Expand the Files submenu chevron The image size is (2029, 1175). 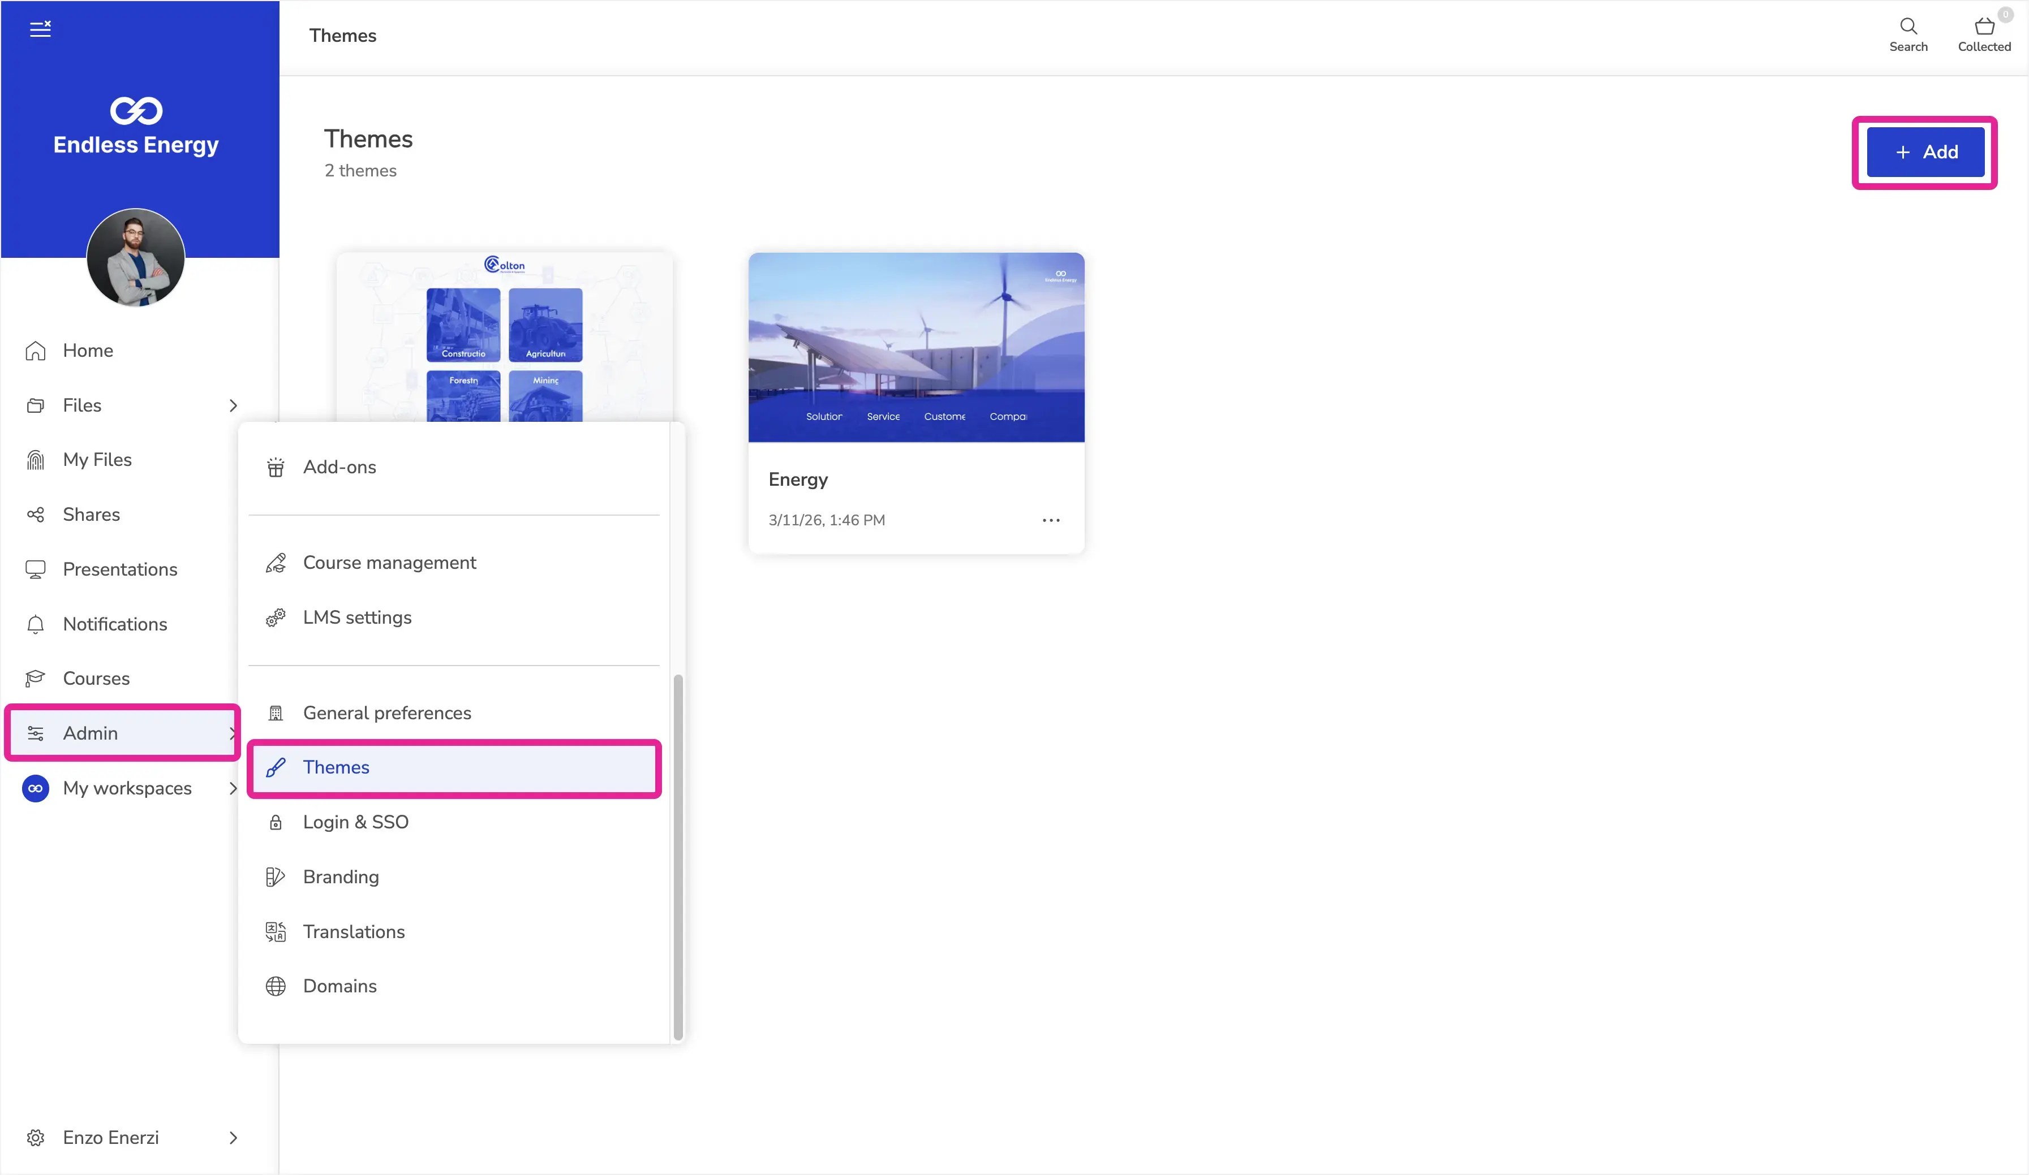(x=234, y=405)
